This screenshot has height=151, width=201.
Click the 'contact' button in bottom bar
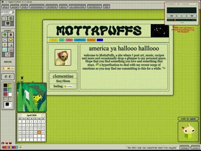(195, 148)
